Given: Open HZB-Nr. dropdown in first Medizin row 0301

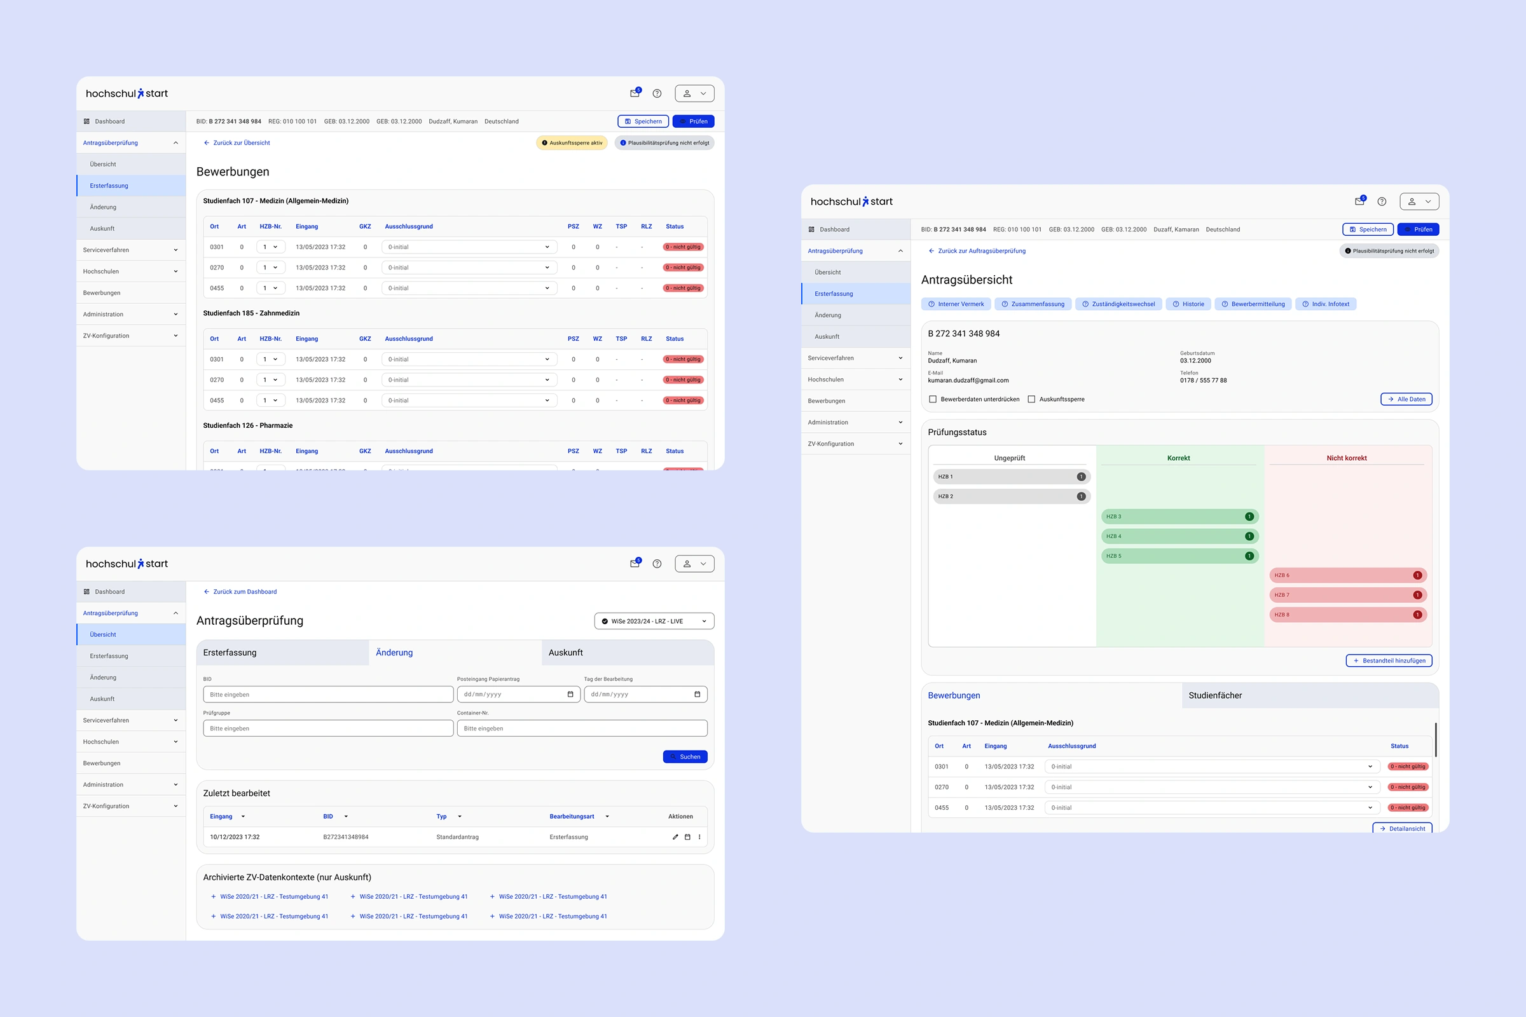Looking at the screenshot, I should pos(271,247).
